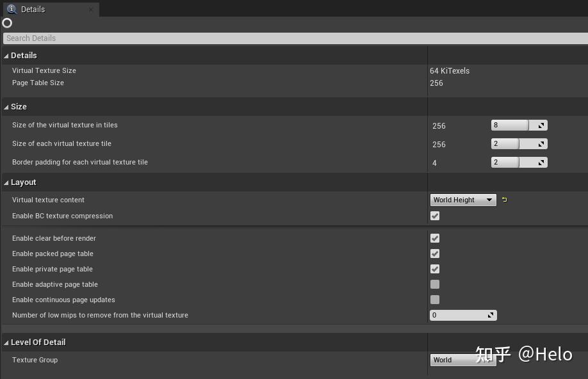Open the Texture Group dropdown
Viewport: 588px width, 379px height.
pos(462,360)
